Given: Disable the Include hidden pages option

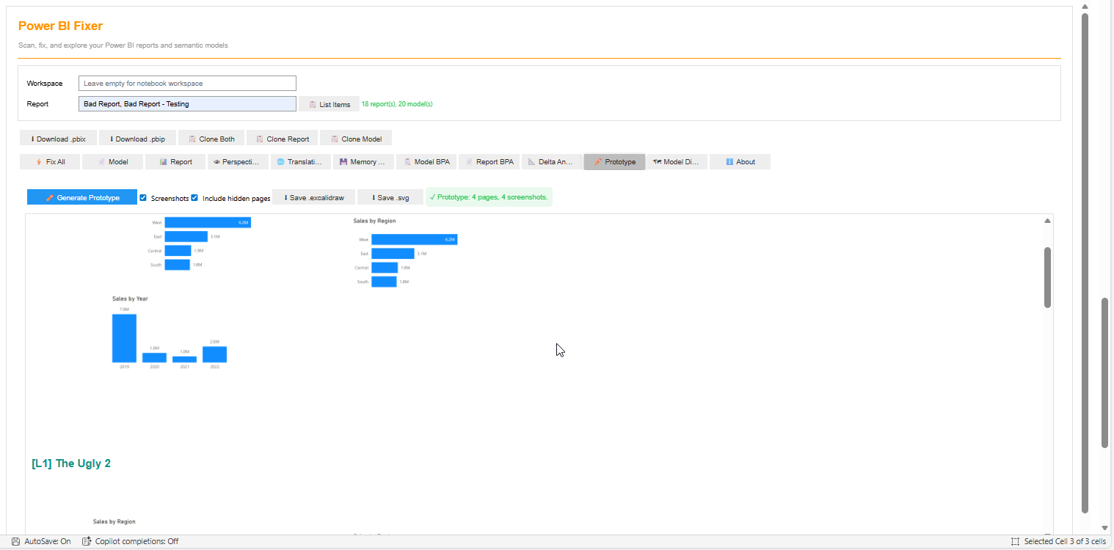Looking at the screenshot, I should [x=194, y=198].
